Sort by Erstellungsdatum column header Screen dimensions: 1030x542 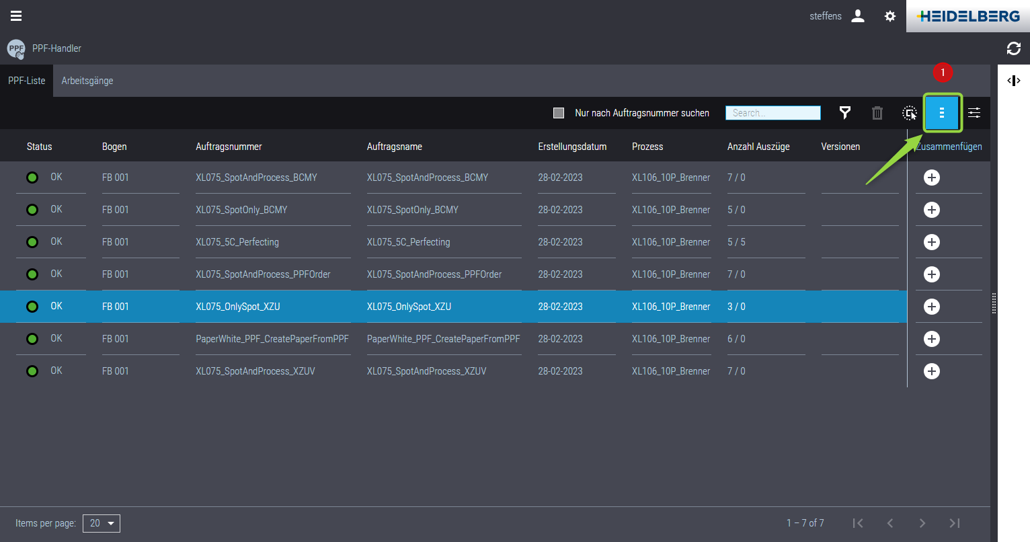point(572,147)
